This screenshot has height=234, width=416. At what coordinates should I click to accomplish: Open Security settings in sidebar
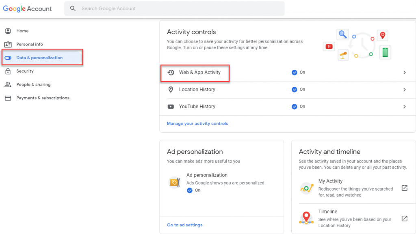click(x=25, y=71)
